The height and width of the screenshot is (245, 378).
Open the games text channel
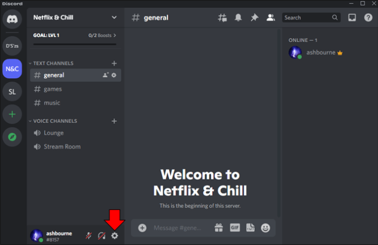[76, 89]
